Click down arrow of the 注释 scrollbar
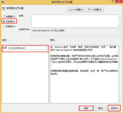The width and height of the screenshot is (124, 113). [119, 26]
